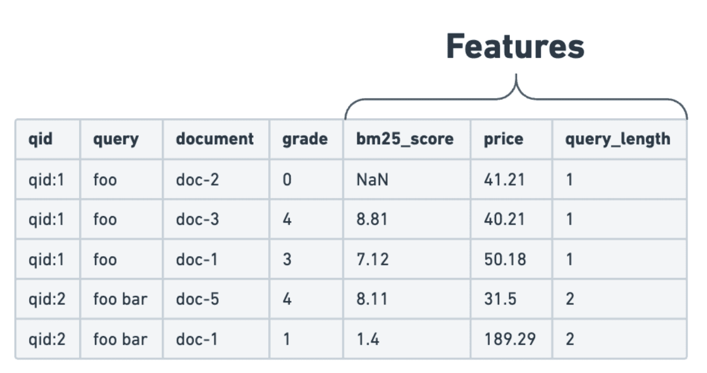Image resolution: width=707 pixels, height=373 pixels.
Task: Click the Features heading above the table
Action: point(515,47)
